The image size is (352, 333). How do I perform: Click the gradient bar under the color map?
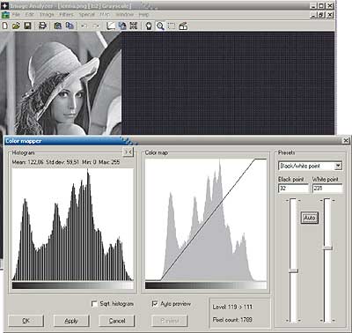coord(206,285)
